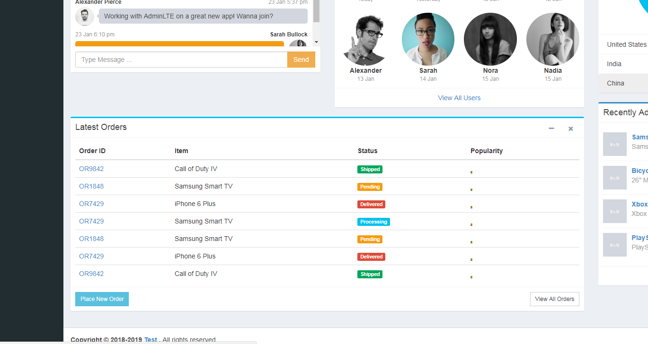The width and height of the screenshot is (648, 344).
Task: Click the popularity sparkline for Call of Duty IV
Action: [x=471, y=172]
